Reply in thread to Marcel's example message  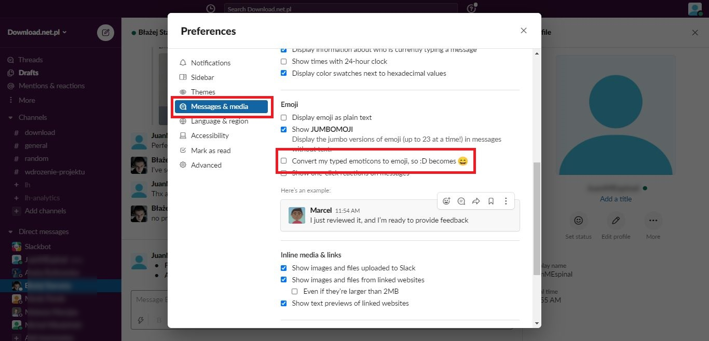[x=461, y=201]
